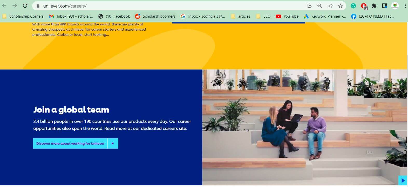Open the articles bookmark folder

tap(241, 16)
